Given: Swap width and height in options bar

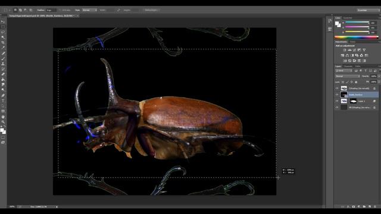Looking at the screenshot, I should click(118, 10).
